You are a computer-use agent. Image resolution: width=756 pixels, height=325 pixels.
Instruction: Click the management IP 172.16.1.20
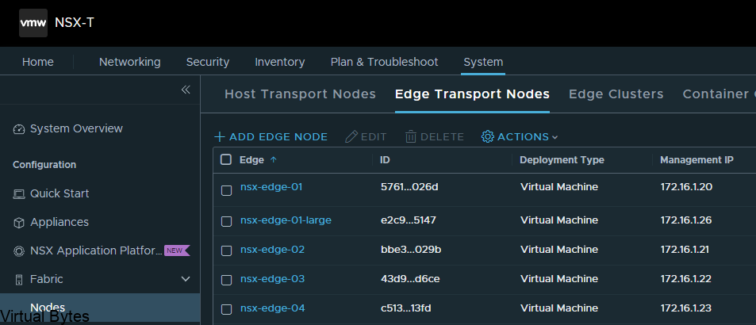686,187
